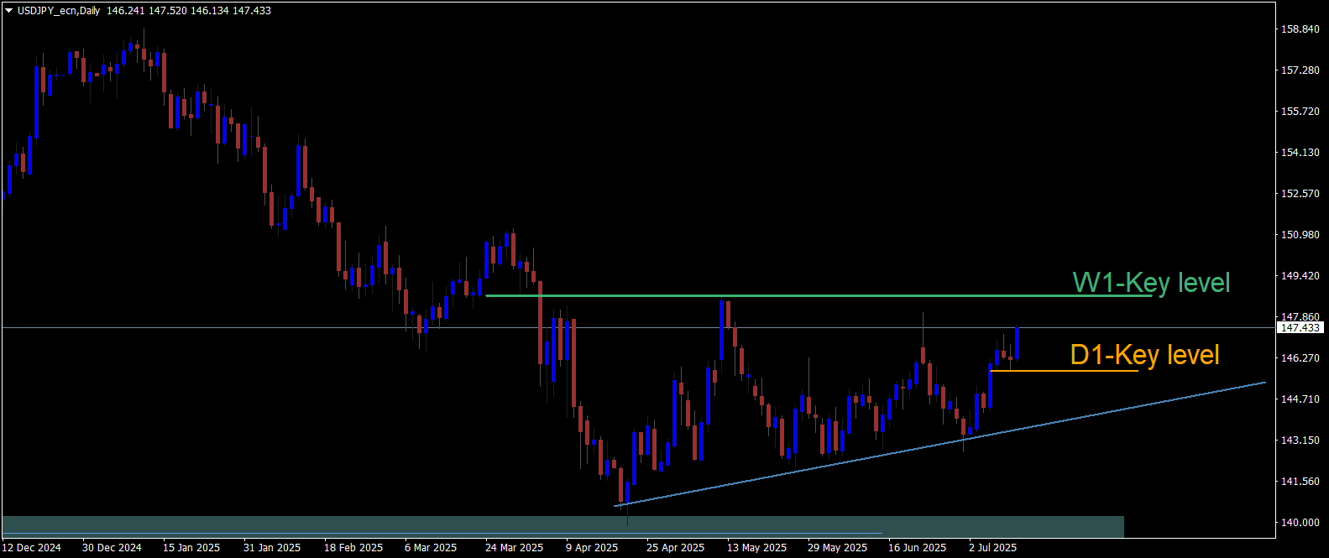Select the D1-Key level text label
Viewport: 1329px width, 558px height.
click(1144, 355)
